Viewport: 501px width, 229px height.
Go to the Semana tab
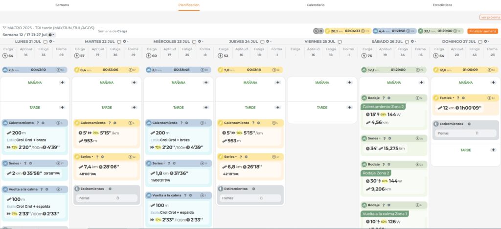62,5
